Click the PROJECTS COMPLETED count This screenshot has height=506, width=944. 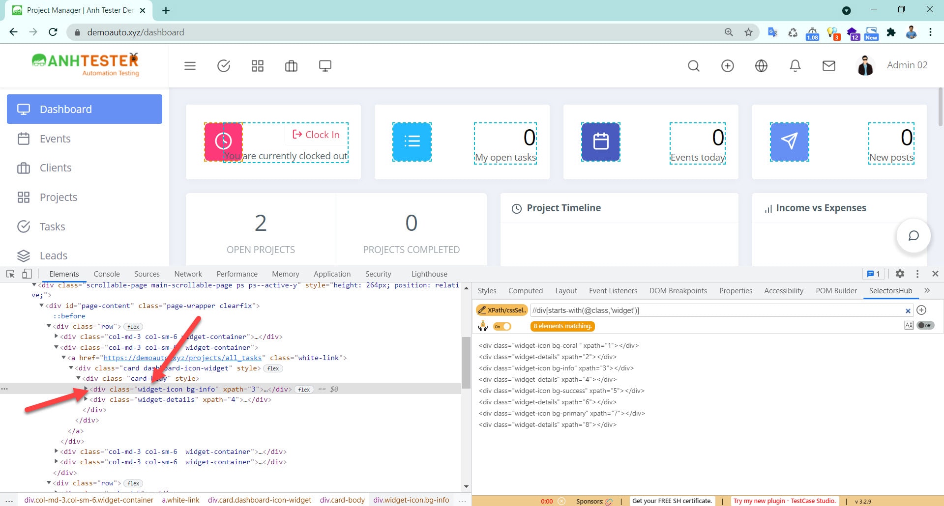tap(412, 224)
